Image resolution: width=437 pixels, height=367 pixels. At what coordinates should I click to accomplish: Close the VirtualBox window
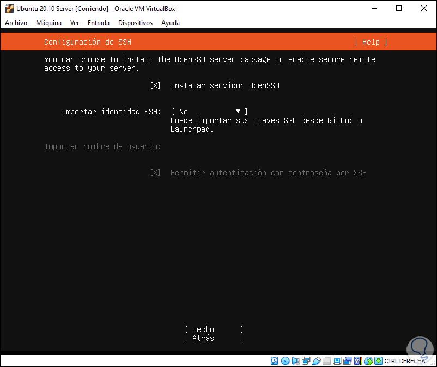[x=423, y=8]
